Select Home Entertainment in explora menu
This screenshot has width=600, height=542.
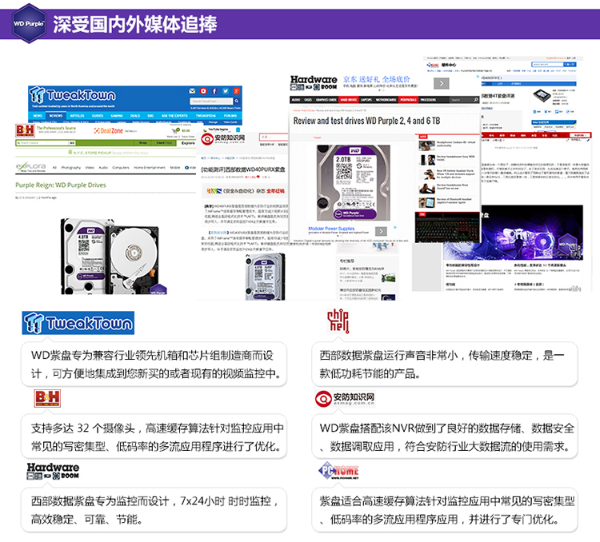150,168
